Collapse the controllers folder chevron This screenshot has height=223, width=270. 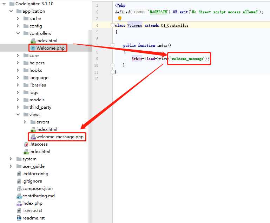click(x=18, y=33)
